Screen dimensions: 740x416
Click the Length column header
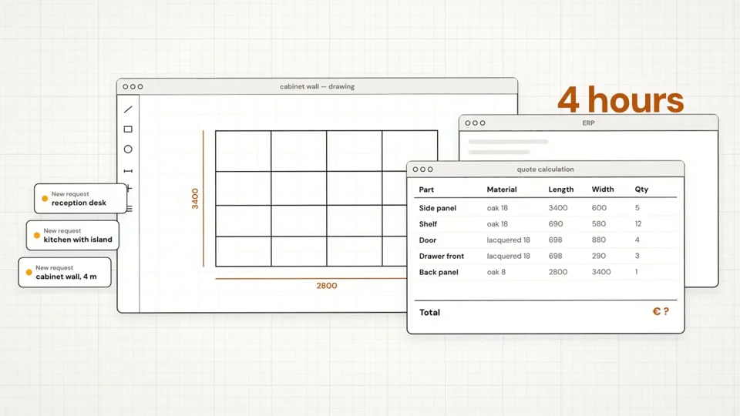[561, 190]
